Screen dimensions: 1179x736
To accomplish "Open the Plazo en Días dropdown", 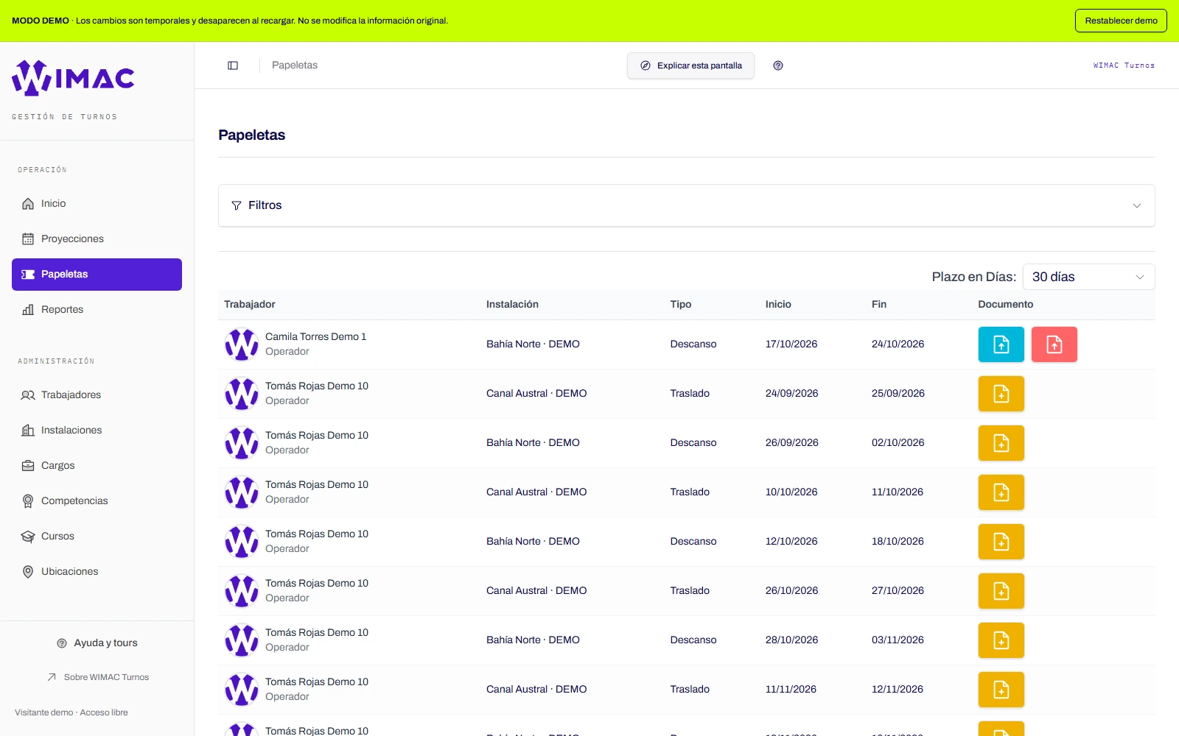I will pos(1088,277).
